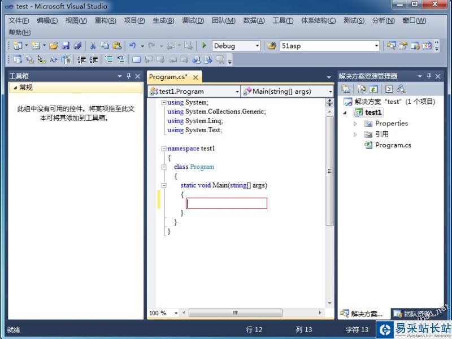This screenshot has height=339, width=452.
Task: Open the 帮助(H) help menu
Action: point(20,32)
